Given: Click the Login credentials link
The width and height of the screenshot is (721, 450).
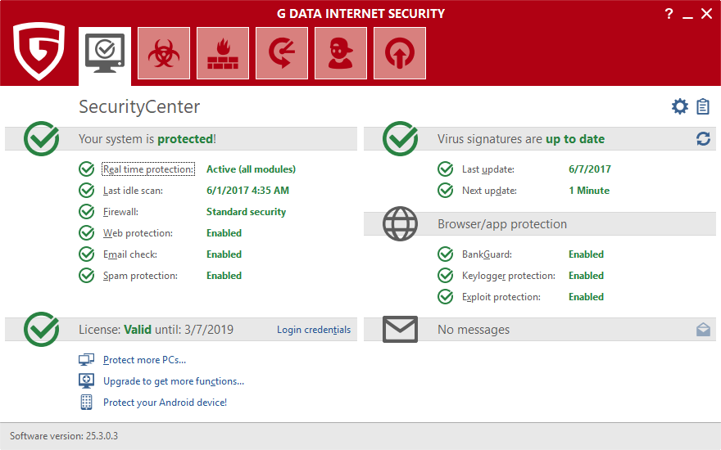Looking at the screenshot, I should click(x=314, y=330).
